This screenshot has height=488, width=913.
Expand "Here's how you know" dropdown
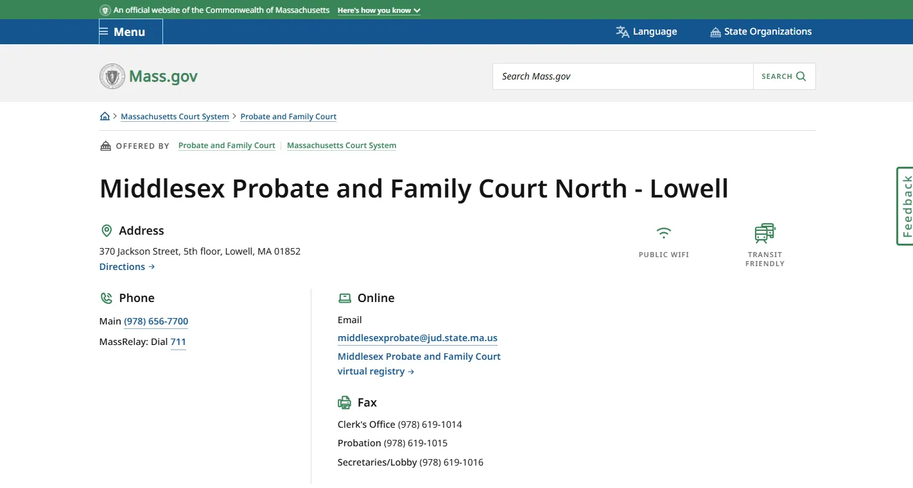tap(379, 10)
